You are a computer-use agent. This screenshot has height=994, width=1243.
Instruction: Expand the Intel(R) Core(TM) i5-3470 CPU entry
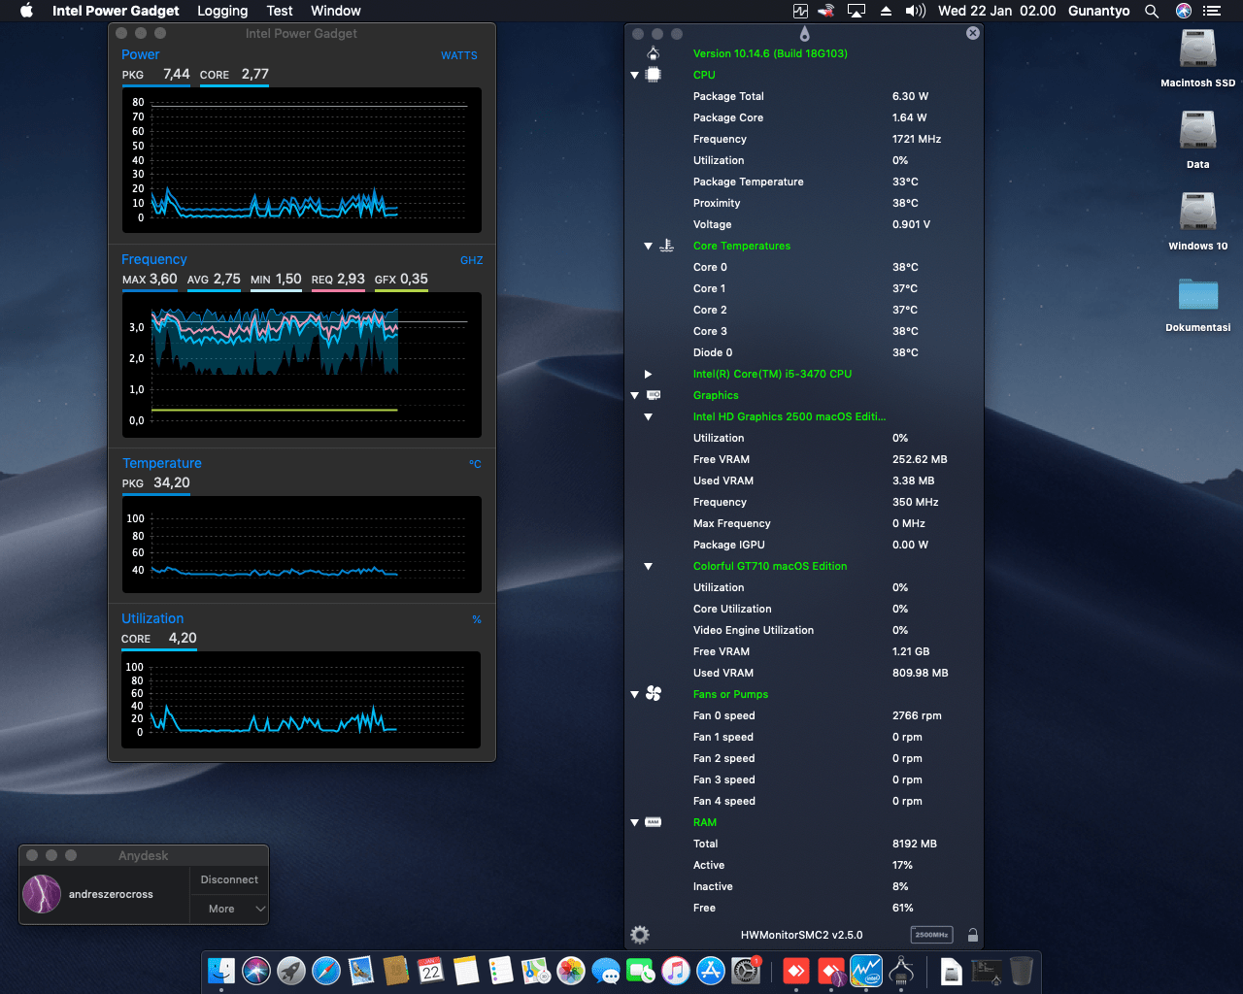click(648, 374)
